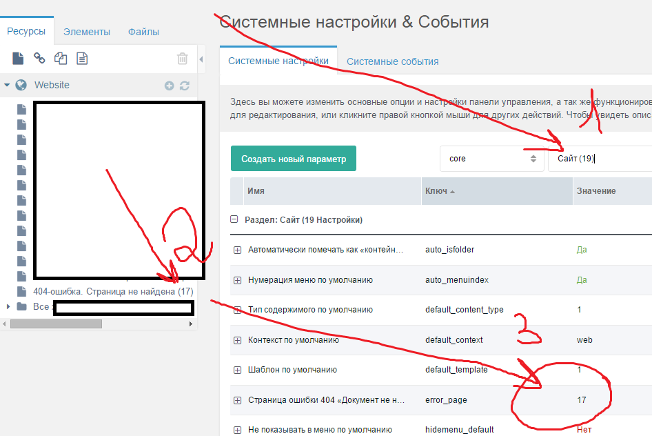
Task: Open the core namespace dropdown
Action: point(492,159)
